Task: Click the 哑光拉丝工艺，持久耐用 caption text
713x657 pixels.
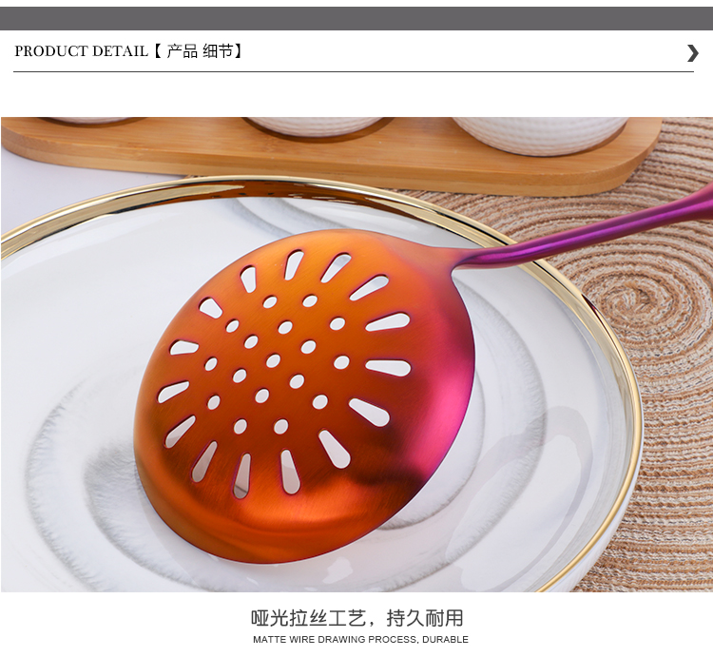Action: (356, 618)
